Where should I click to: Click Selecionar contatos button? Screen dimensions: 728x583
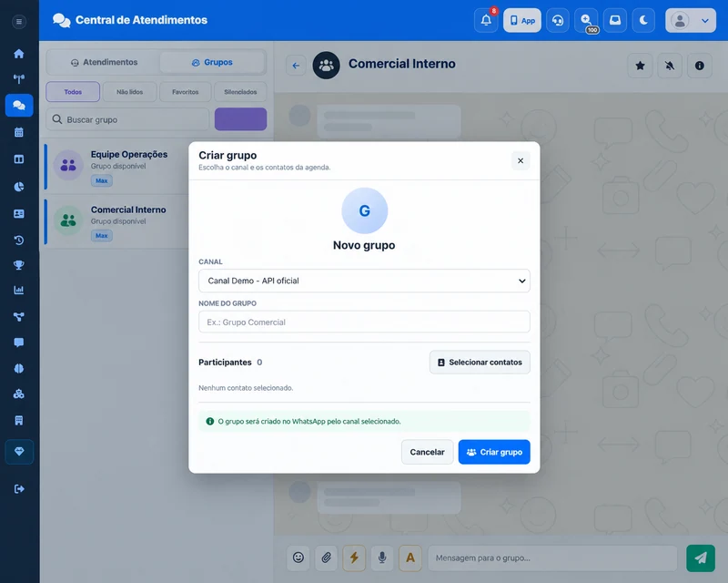coord(480,363)
